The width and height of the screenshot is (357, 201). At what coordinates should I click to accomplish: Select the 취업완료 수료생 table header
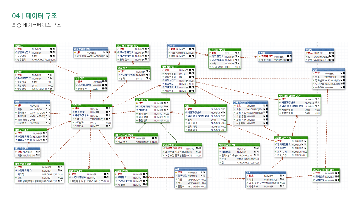coord(39,164)
